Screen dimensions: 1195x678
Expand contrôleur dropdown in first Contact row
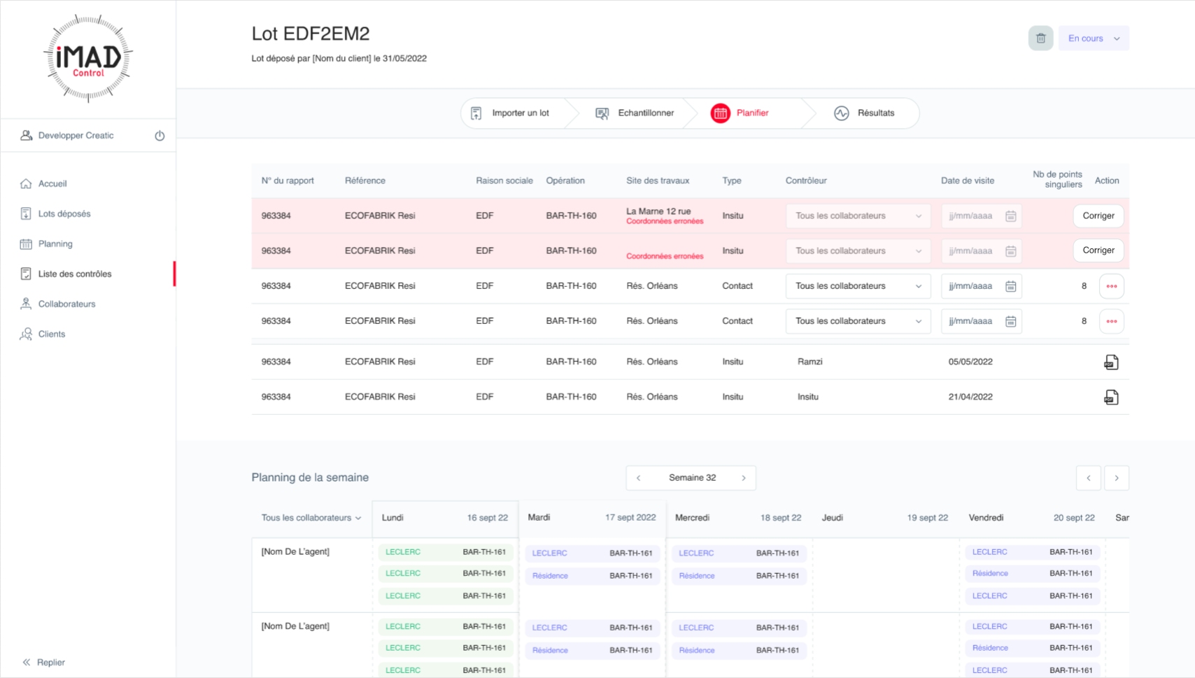pyautogui.click(x=858, y=286)
